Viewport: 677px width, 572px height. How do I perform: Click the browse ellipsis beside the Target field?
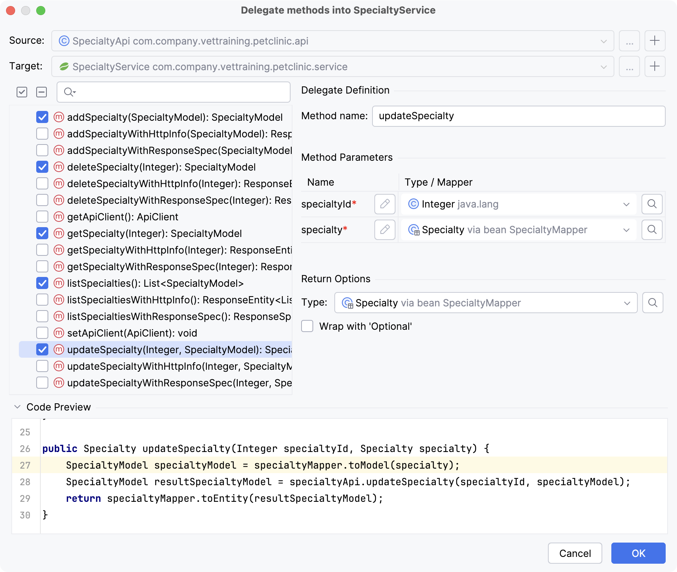(x=629, y=66)
